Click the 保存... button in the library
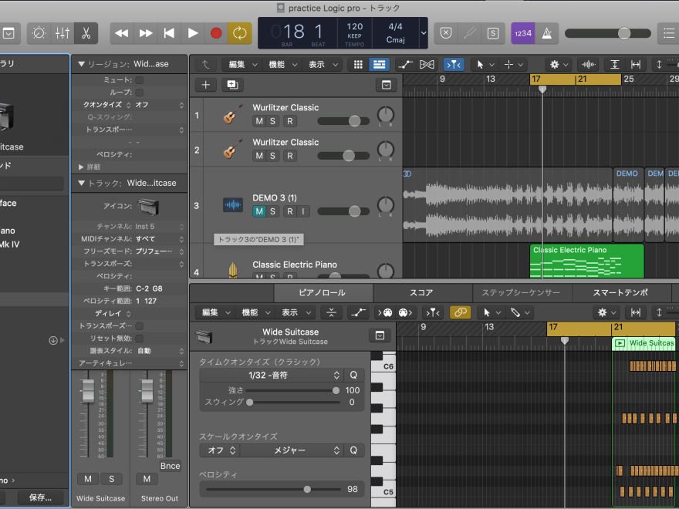Viewport: 679px width, 509px height. (40, 497)
